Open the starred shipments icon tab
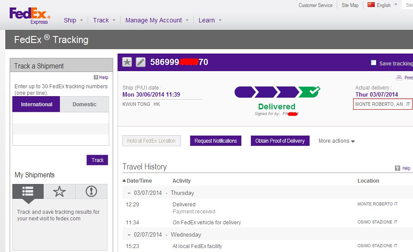The height and width of the screenshot is (252, 413). click(59, 191)
